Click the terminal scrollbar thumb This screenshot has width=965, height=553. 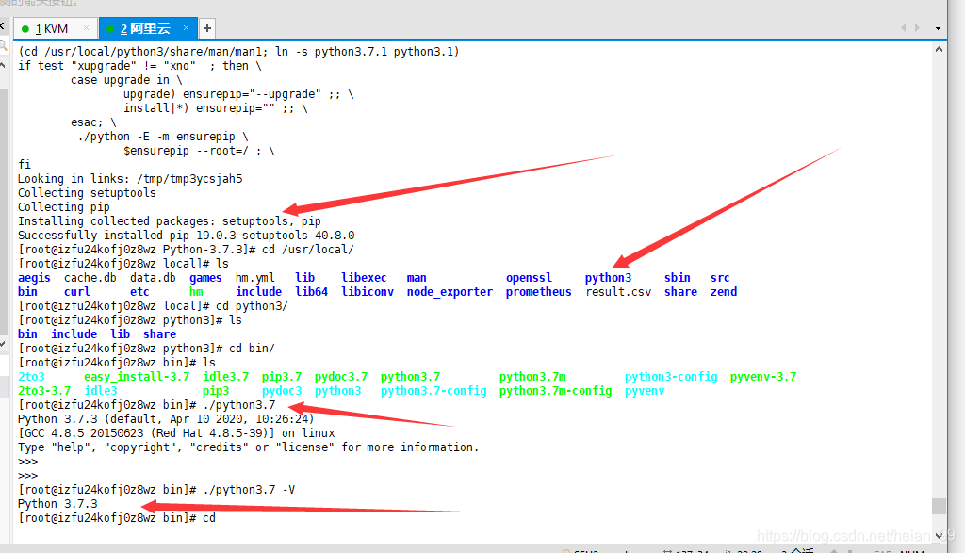point(940,506)
